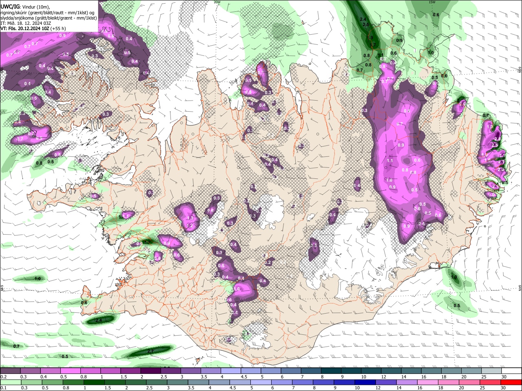Image resolution: width=522 pixels, height=391 pixels.
Task: Click the bright red swatch ending the lower rain scale
Action: coord(511,382)
